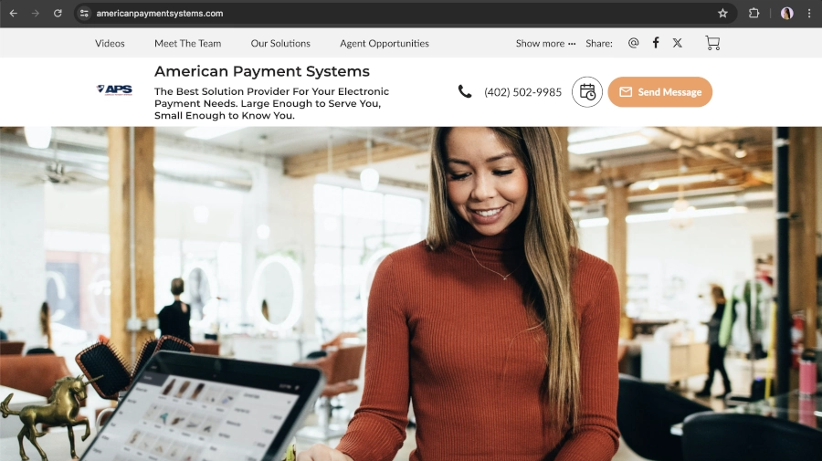Open the shopping cart

tap(712, 43)
